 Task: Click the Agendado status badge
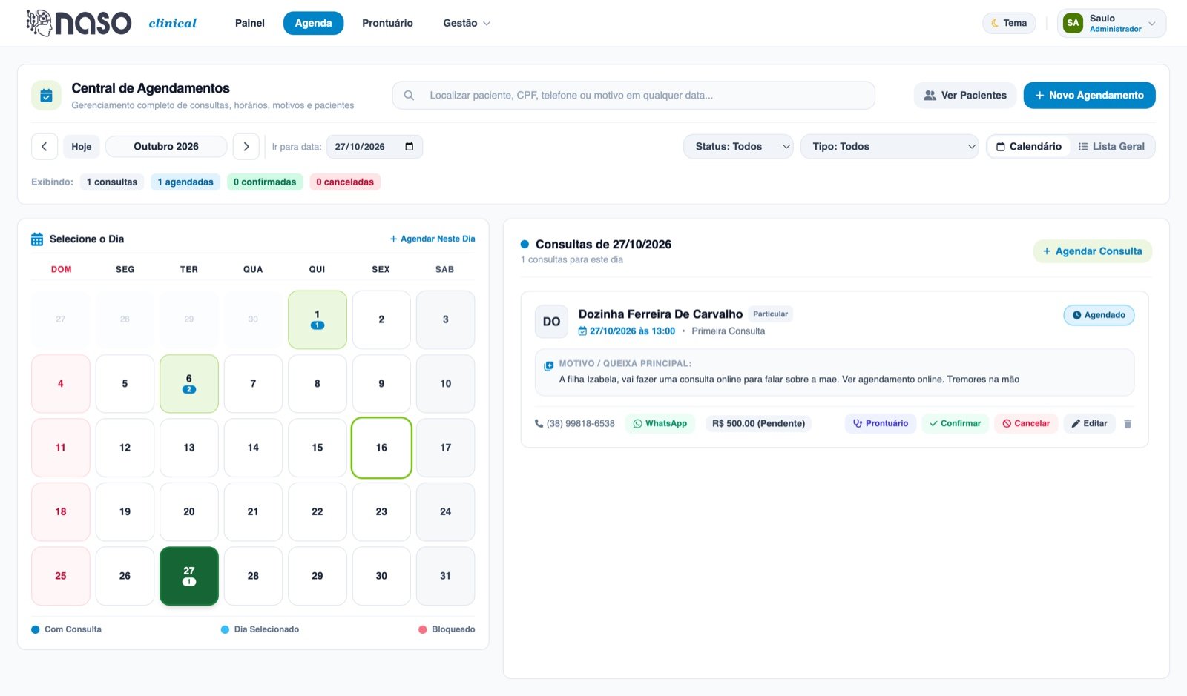(x=1099, y=315)
